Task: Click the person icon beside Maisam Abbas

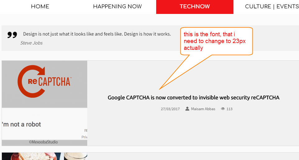Action: 187,109
